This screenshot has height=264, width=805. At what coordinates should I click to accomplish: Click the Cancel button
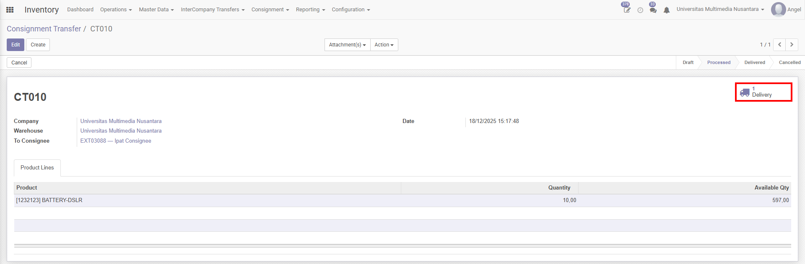click(19, 63)
